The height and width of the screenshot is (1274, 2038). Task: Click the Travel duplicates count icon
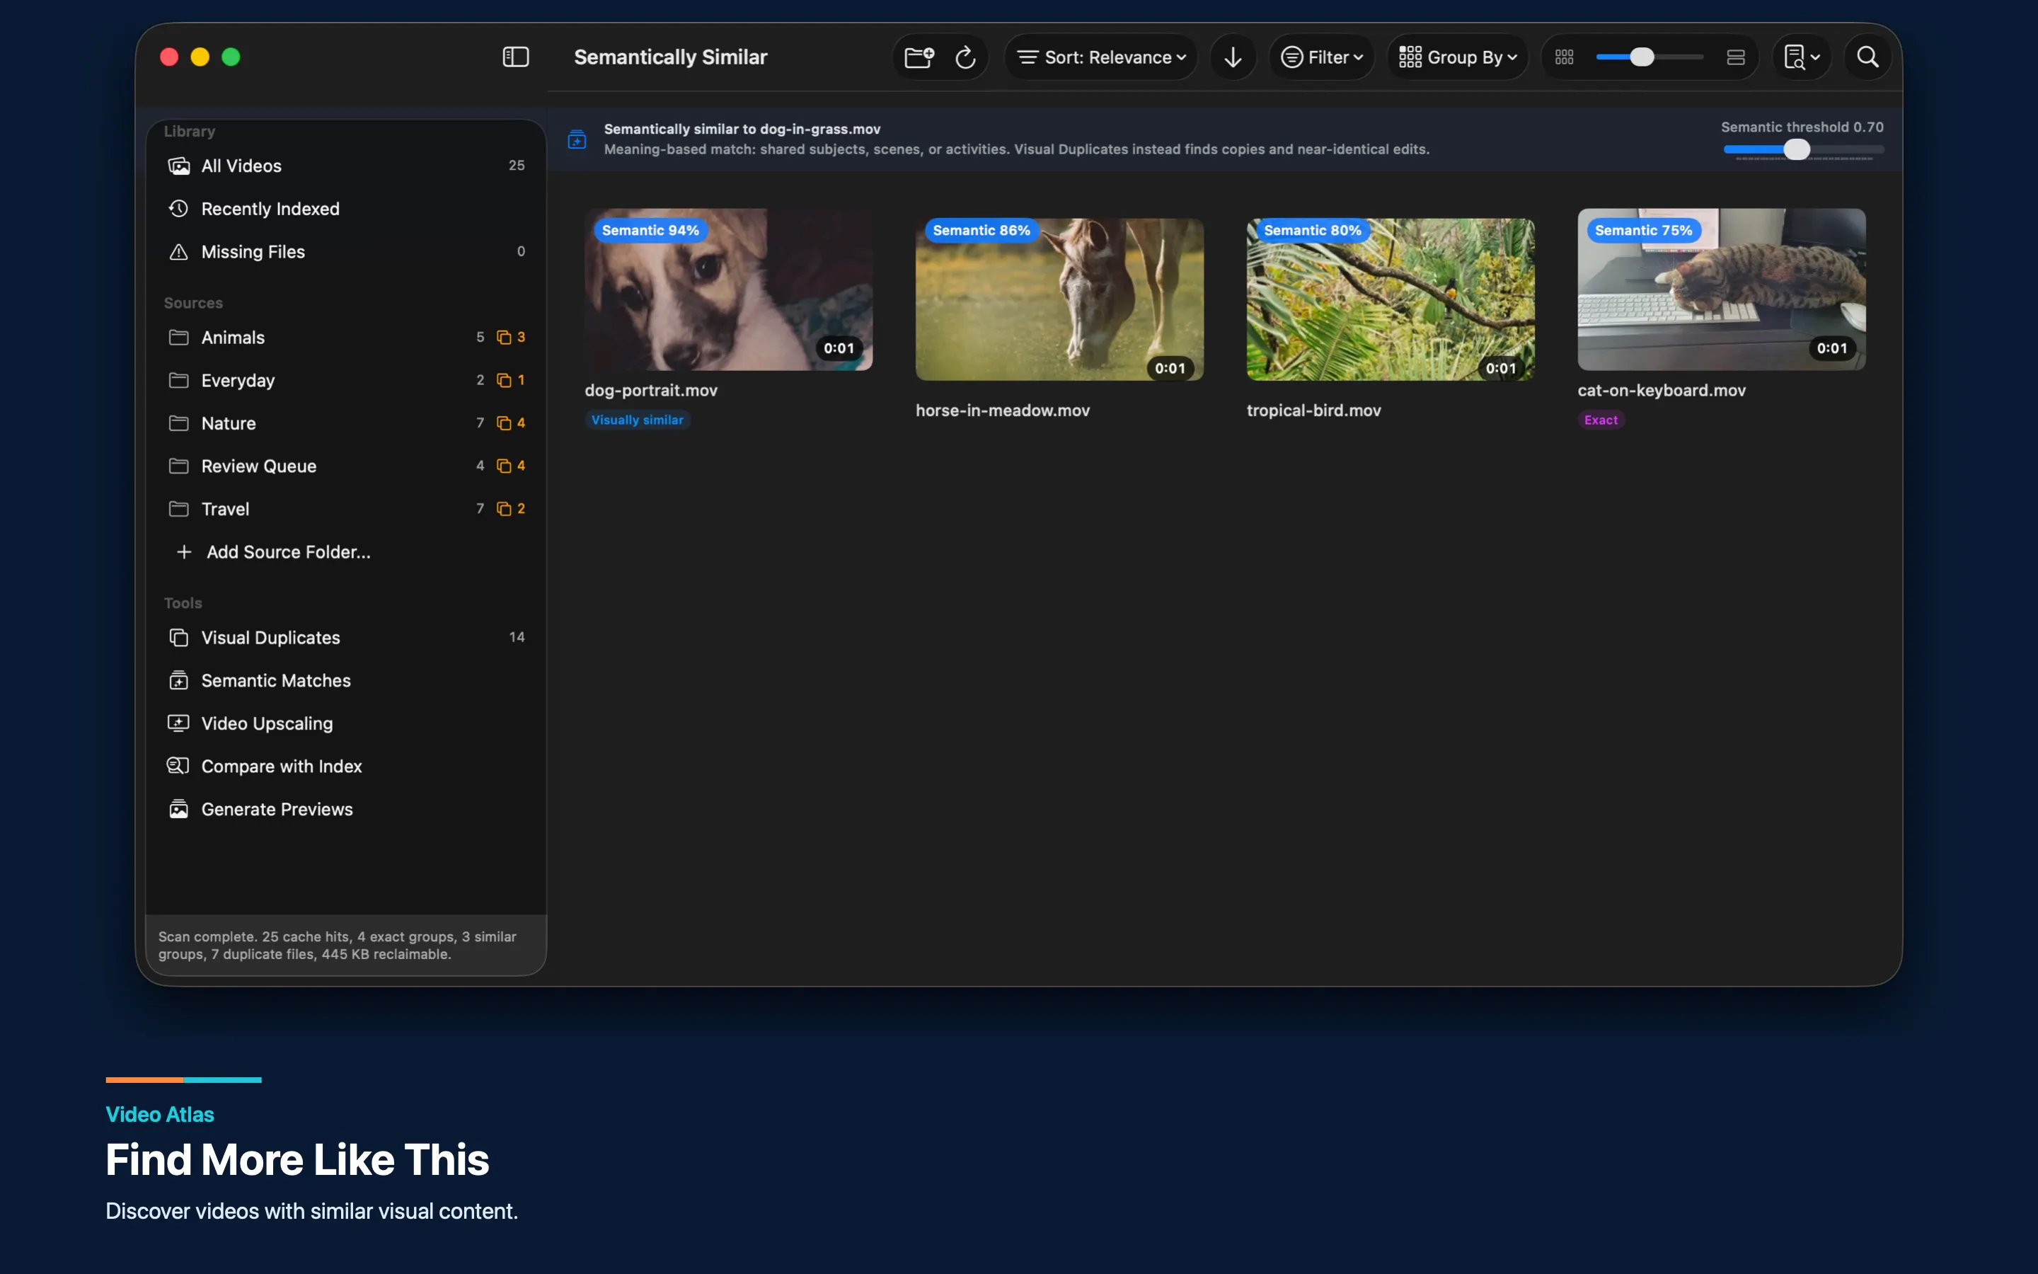505,509
